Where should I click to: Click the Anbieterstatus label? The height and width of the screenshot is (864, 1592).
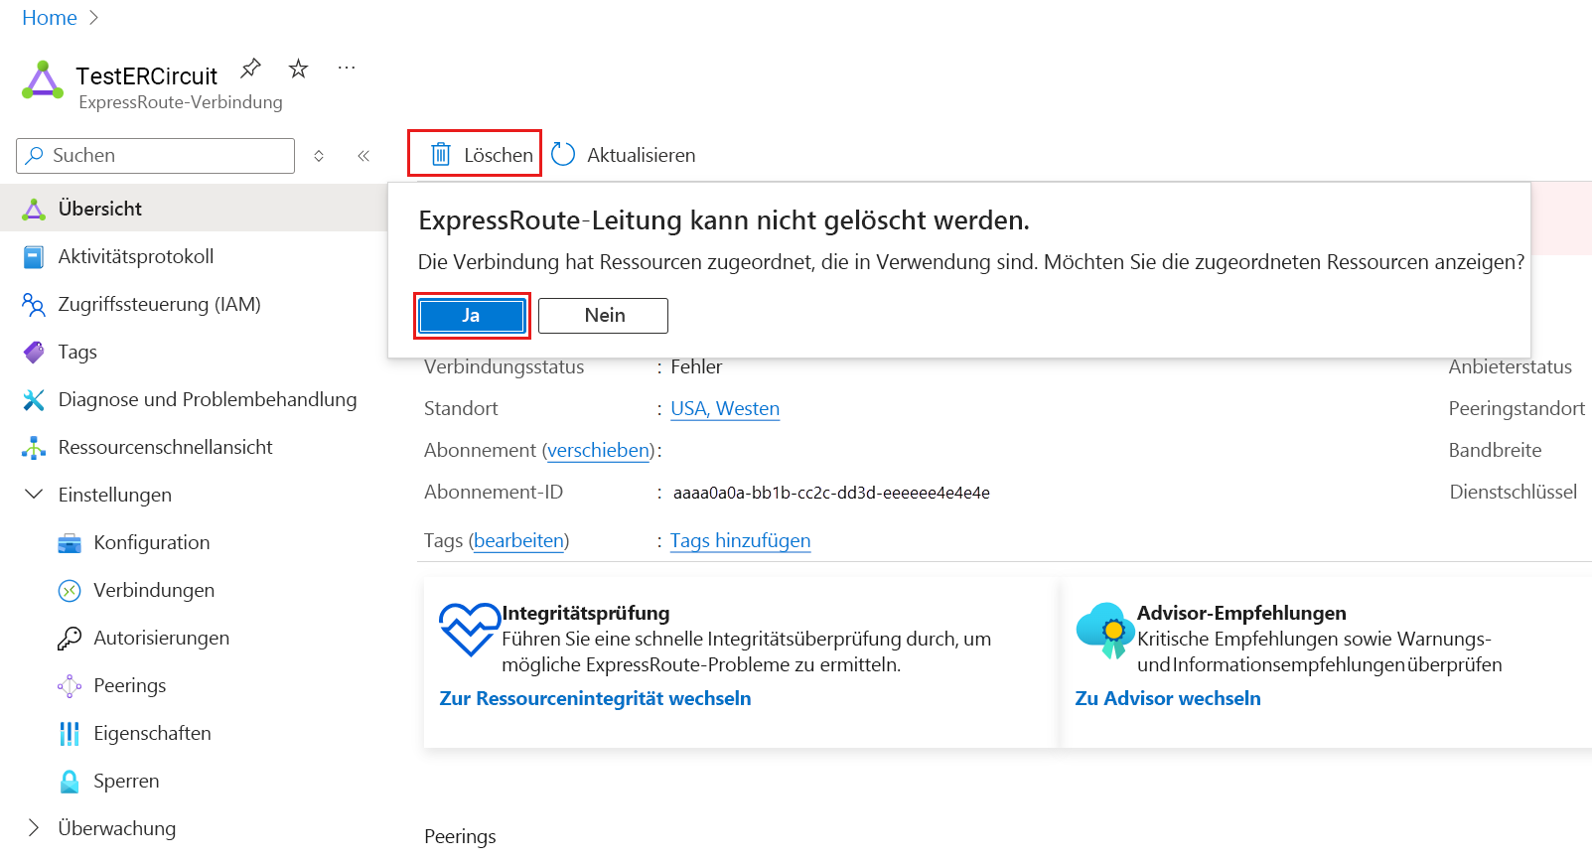coord(1510,367)
